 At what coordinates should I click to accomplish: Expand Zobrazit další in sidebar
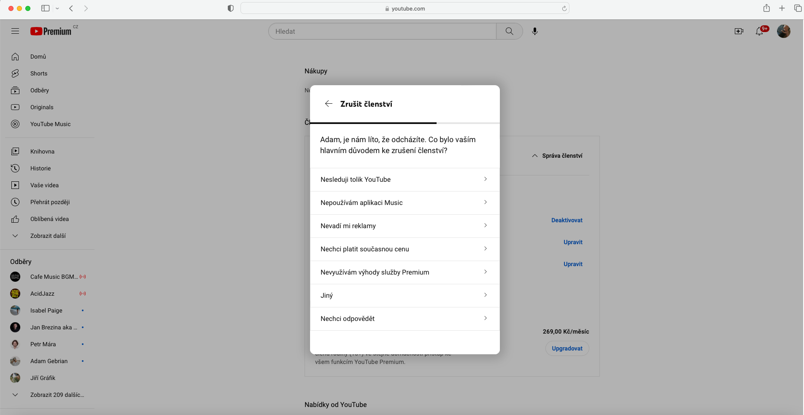tap(48, 236)
